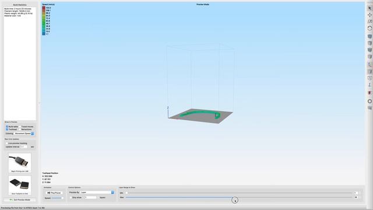Switch to the default view icon
This screenshot has width=373, height=210.
pos(370,36)
